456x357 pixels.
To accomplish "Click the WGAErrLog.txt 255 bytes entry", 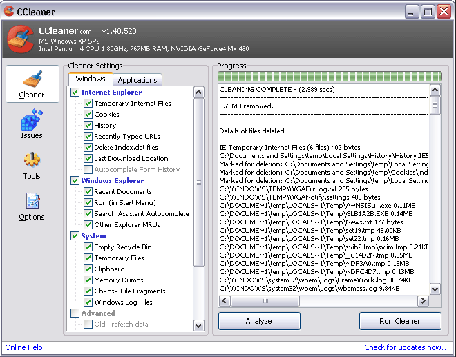I will point(294,189).
